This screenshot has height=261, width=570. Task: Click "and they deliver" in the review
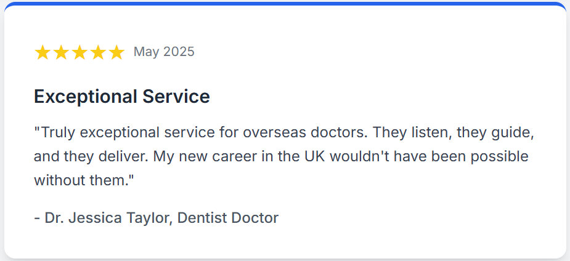(89, 156)
